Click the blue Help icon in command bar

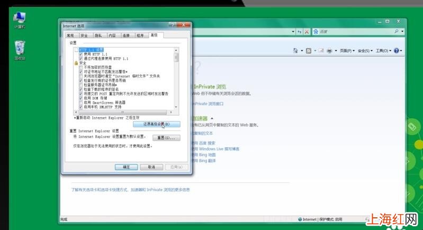tap(397, 50)
